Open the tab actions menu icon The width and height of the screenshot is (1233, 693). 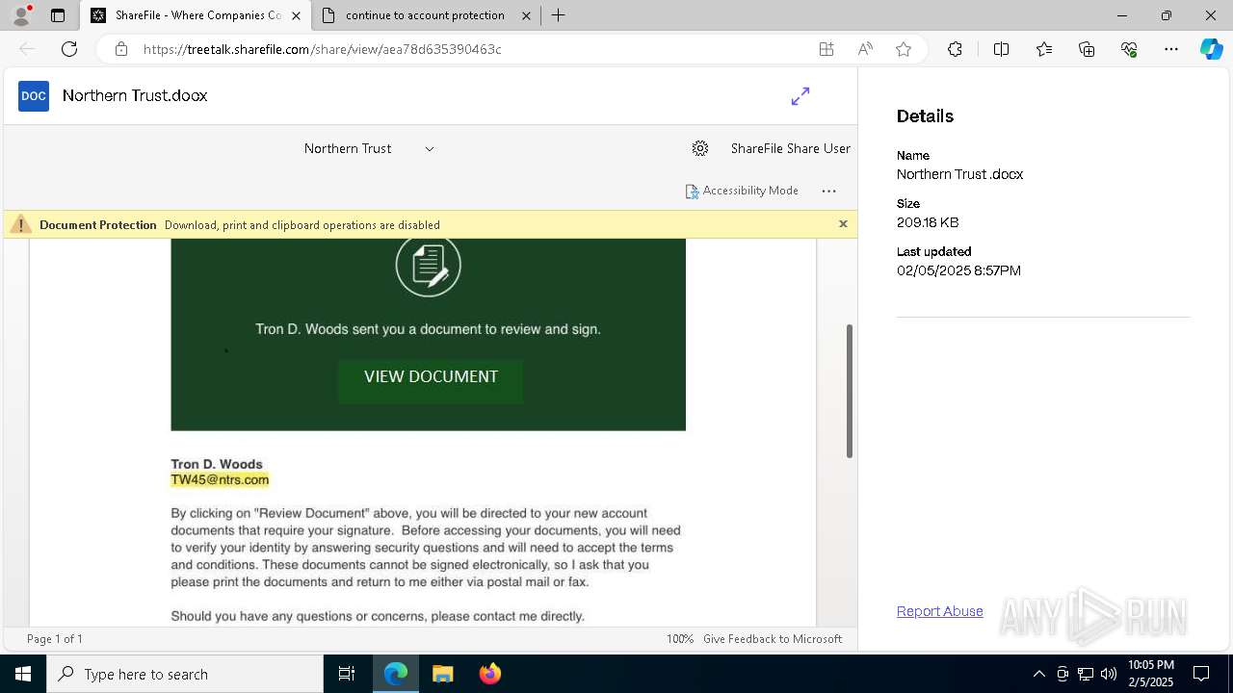(58, 15)
